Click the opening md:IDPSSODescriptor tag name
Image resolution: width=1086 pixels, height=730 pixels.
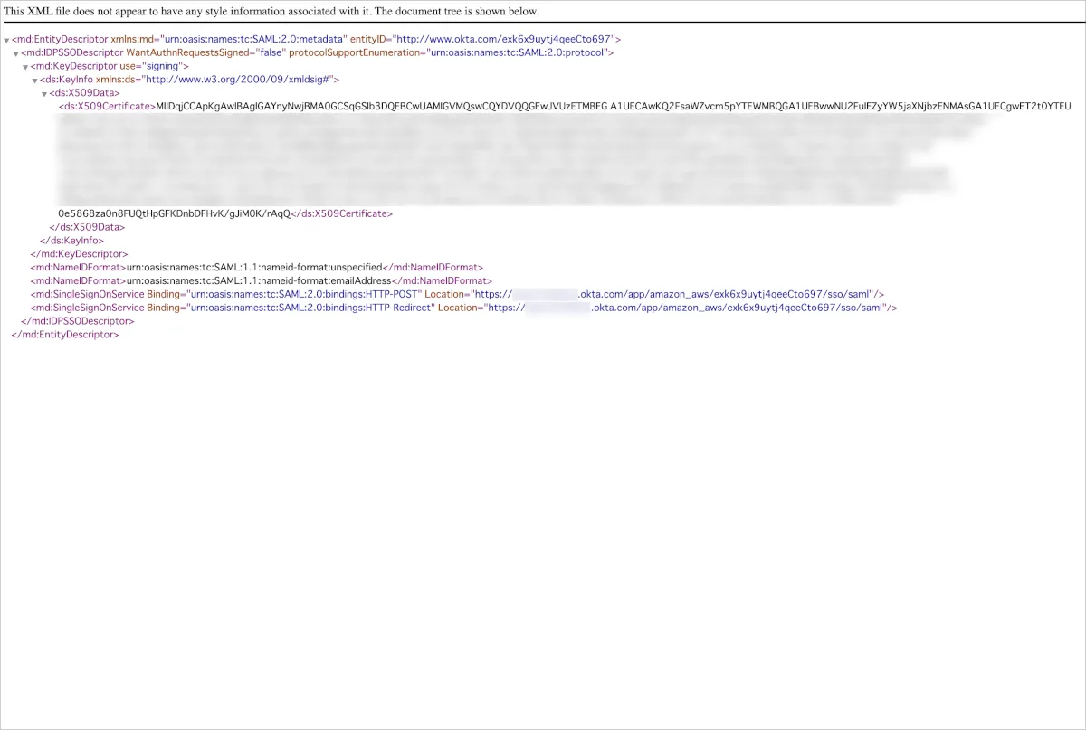tap(75, 53)
